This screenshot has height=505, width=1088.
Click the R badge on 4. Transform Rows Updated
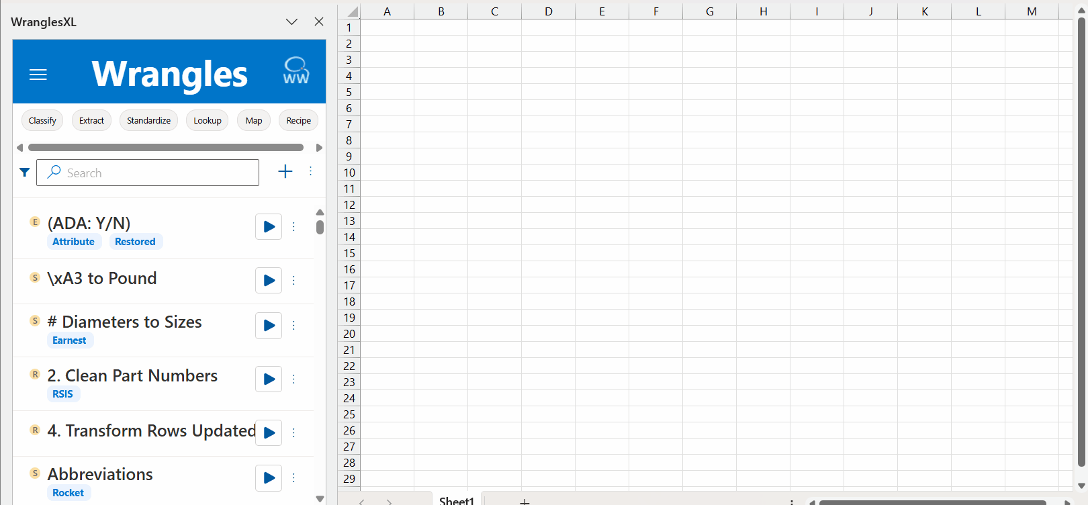coord(36,430)
